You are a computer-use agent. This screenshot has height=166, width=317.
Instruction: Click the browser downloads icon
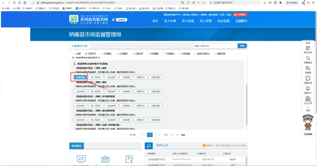point(303,3)
